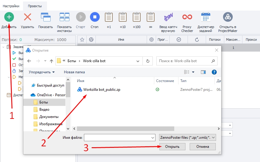The height and width of the screenshot is (162, 260).
Task: Click the Открыть button
Action: [x=172, y=147]
